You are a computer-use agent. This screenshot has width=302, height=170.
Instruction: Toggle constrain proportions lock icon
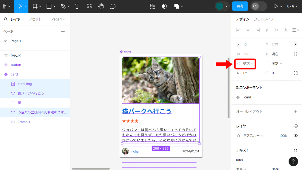coord(296,54)
